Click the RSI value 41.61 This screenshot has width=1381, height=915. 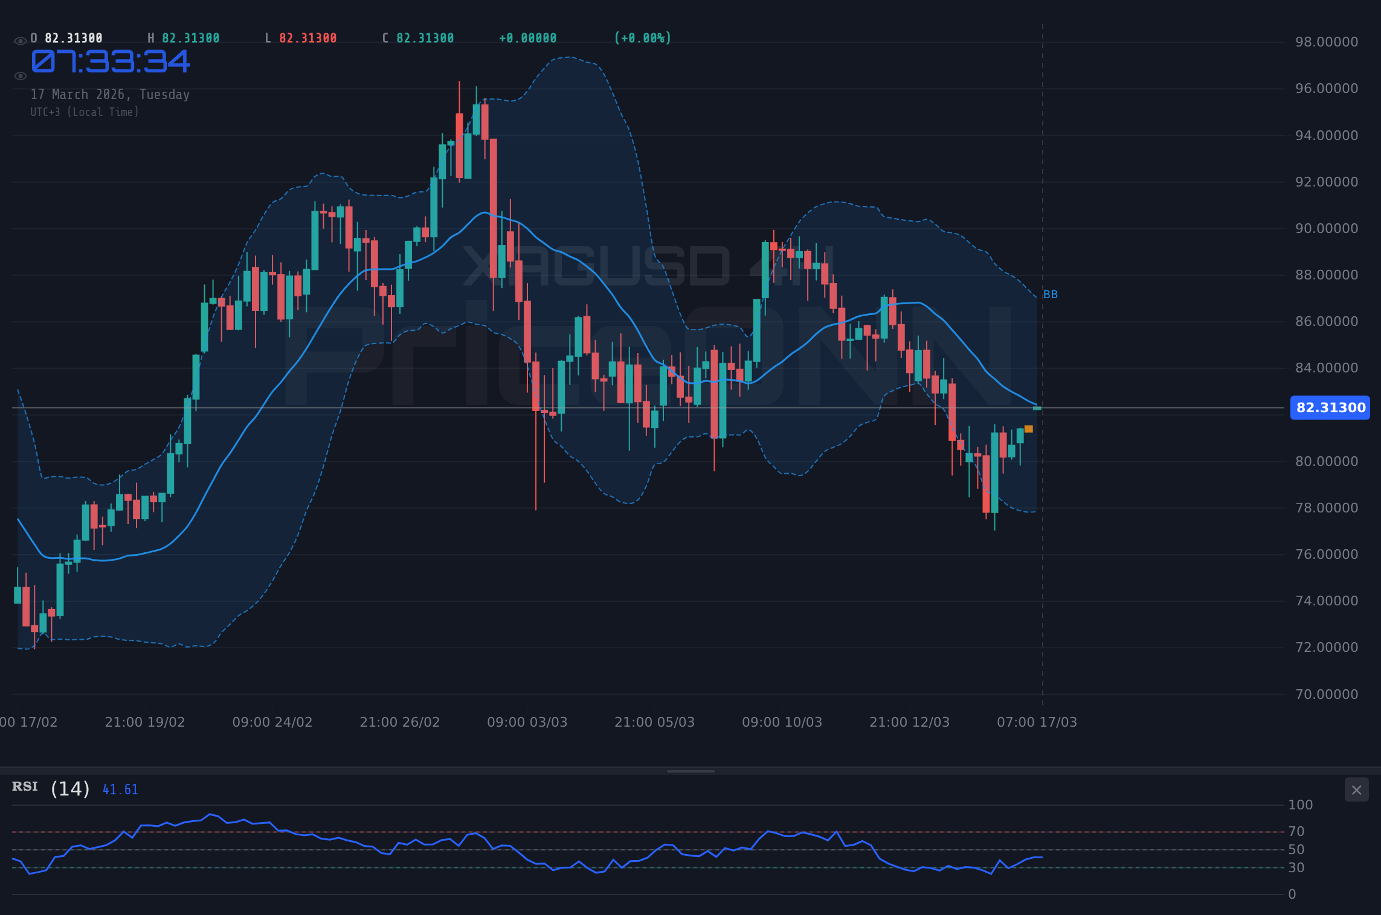[120, 789]
